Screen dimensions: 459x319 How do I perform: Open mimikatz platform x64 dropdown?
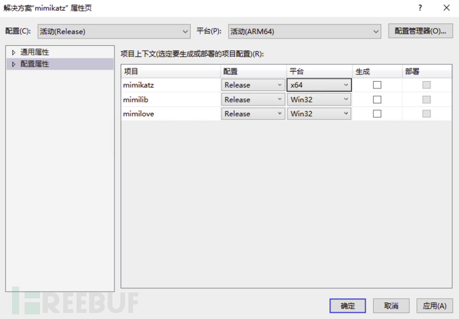[319, 85]
